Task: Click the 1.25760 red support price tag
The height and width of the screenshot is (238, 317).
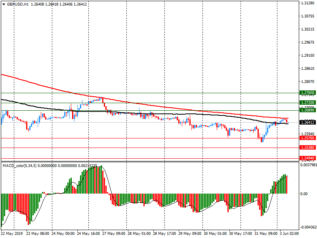Action: (307, 138)
